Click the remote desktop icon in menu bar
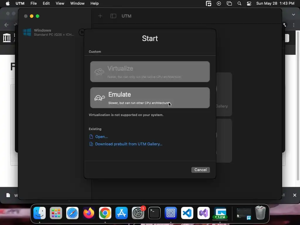This screenshot has height=225, width=300. pyautogui.click(x=209, y=4)
